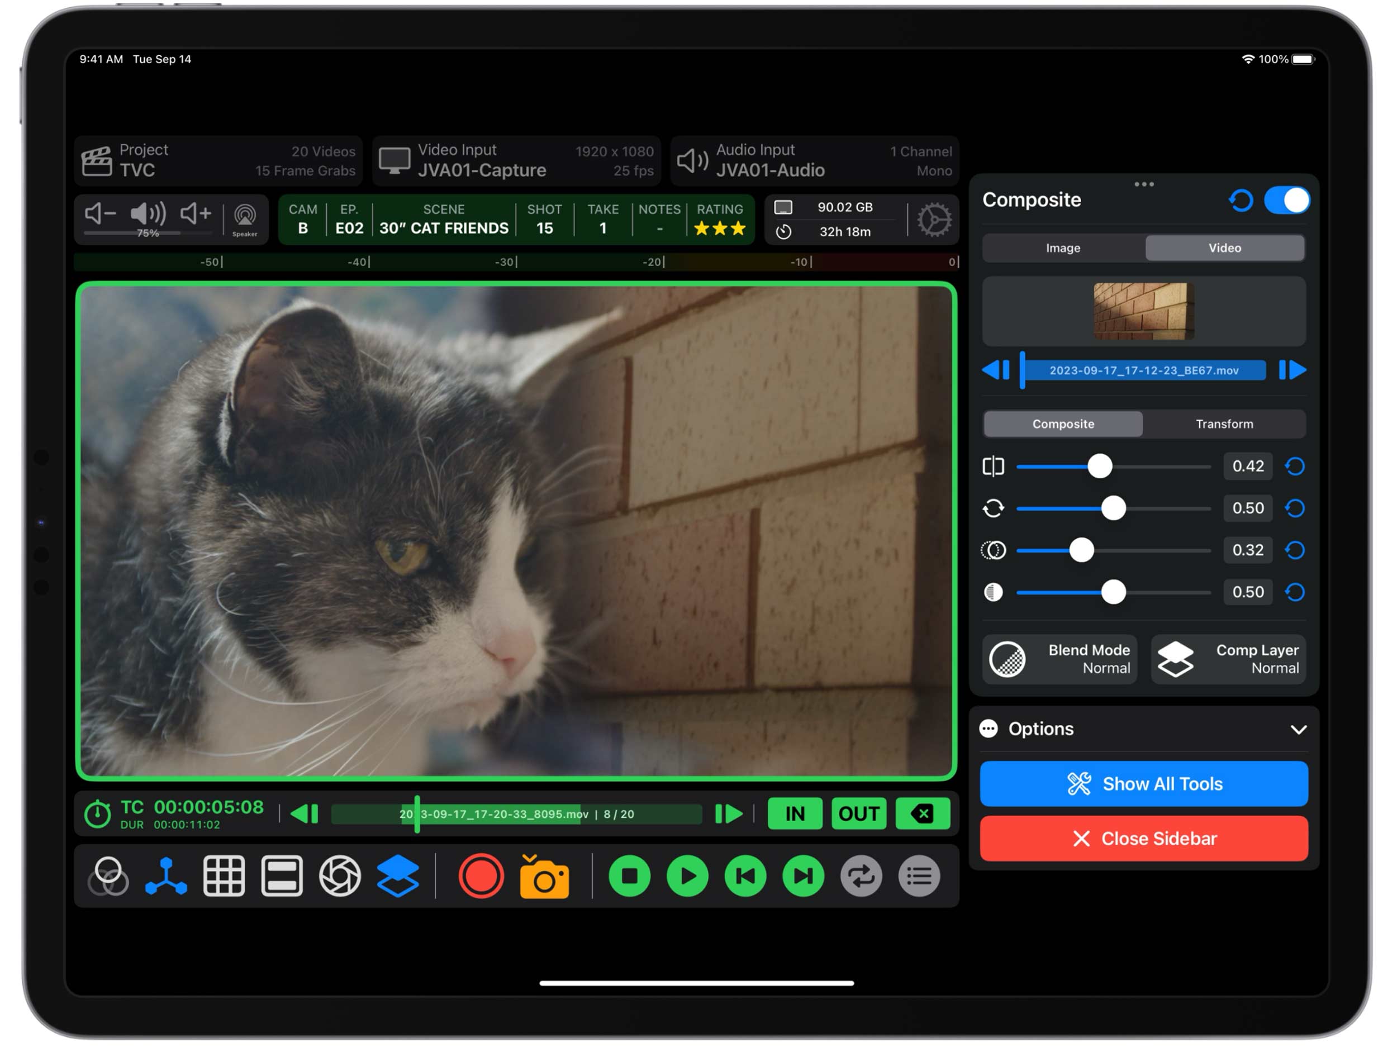Capture a frame grab with camera icon
Image resolution: width=1397 pixels, height=1047 pixels.
click(x=544, y=877)
